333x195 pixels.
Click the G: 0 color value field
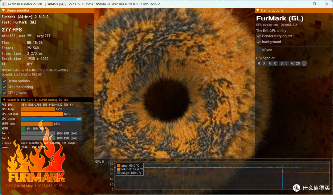(x=273, y=63)
